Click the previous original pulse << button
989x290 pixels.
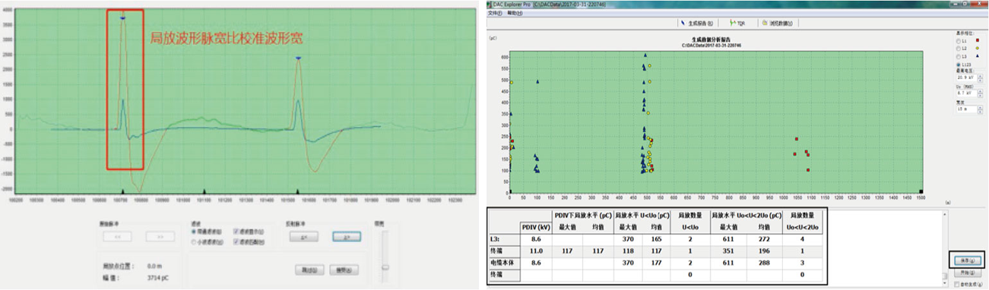[x=117, y=237]
